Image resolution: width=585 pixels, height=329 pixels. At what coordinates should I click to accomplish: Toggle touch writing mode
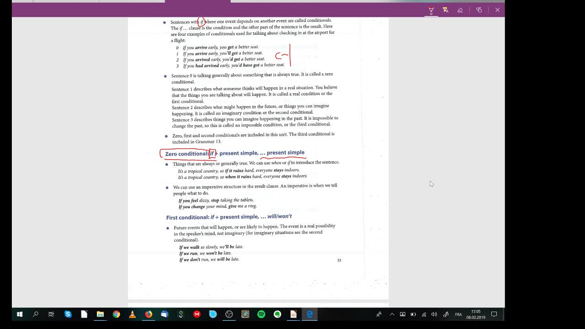click(479, 10)
